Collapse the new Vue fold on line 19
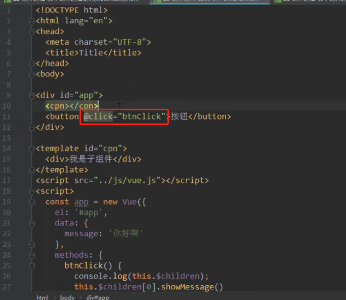 [x=31, y=202]
